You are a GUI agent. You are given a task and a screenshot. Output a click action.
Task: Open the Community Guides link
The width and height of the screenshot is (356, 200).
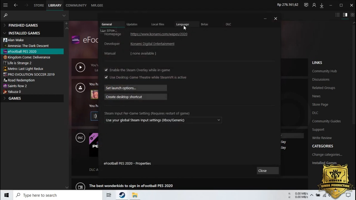(326, 121)
